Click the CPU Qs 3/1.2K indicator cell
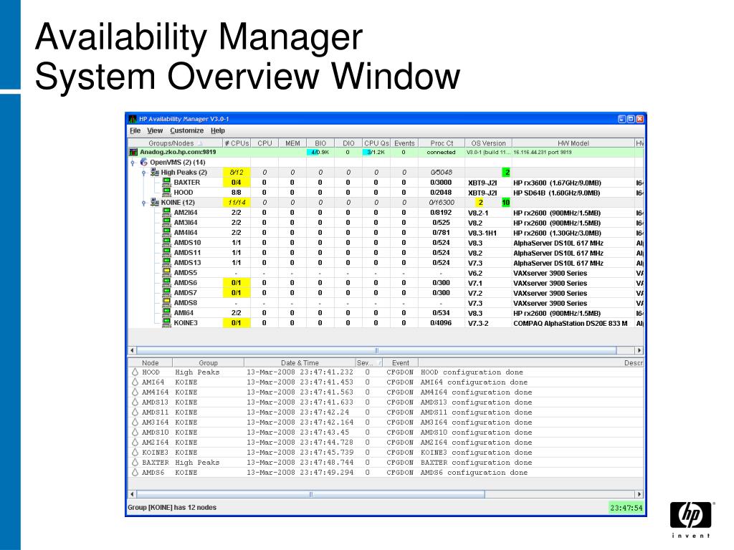 (376, 153)
